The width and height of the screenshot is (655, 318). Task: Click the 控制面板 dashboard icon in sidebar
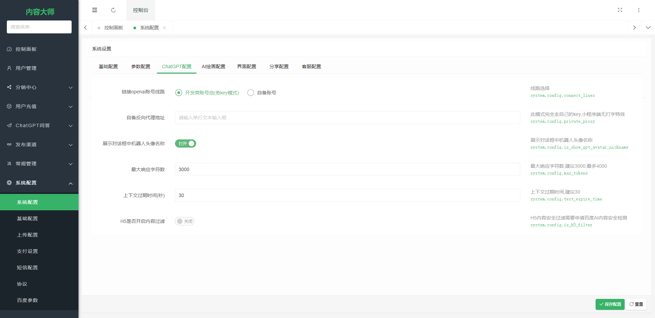(9, 49)
